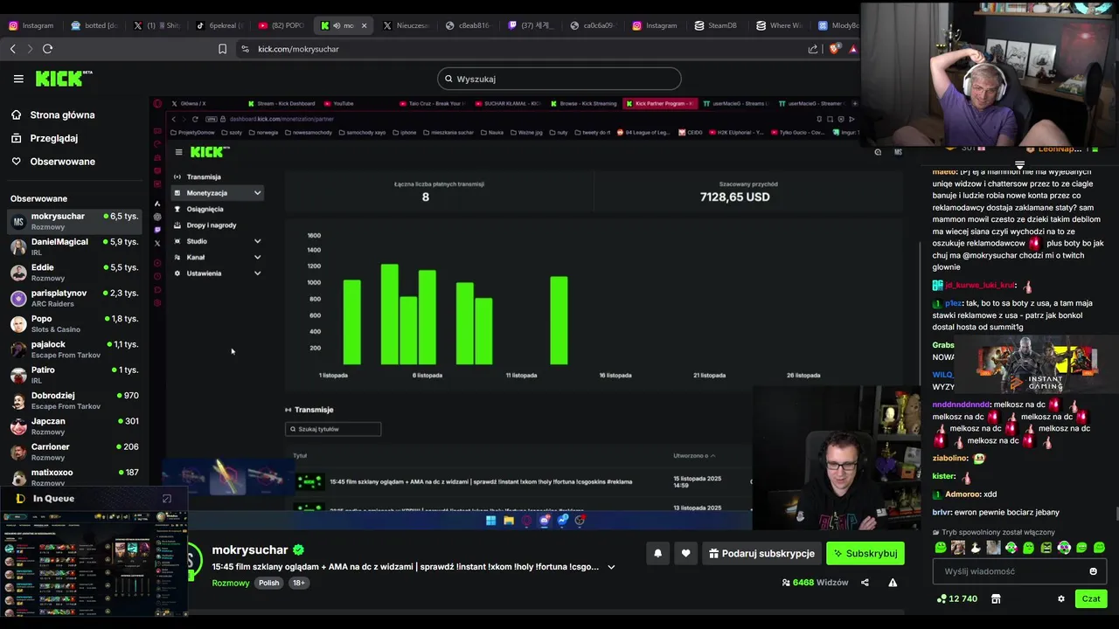
Task: Switch to the YouTube POPO tab
Action: [281, 25]
